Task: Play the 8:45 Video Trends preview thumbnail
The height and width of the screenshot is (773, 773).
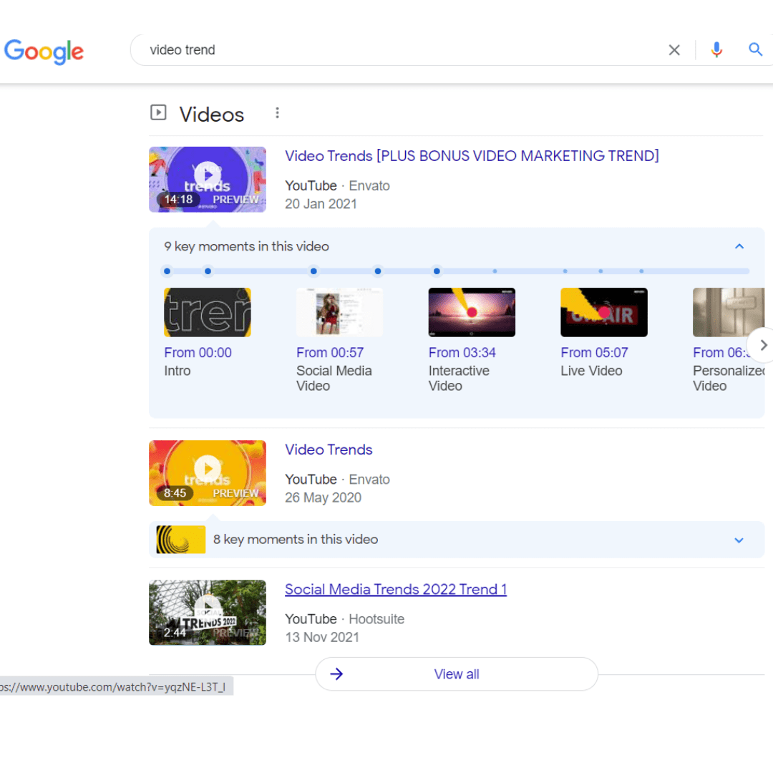Action: [208, 473]
